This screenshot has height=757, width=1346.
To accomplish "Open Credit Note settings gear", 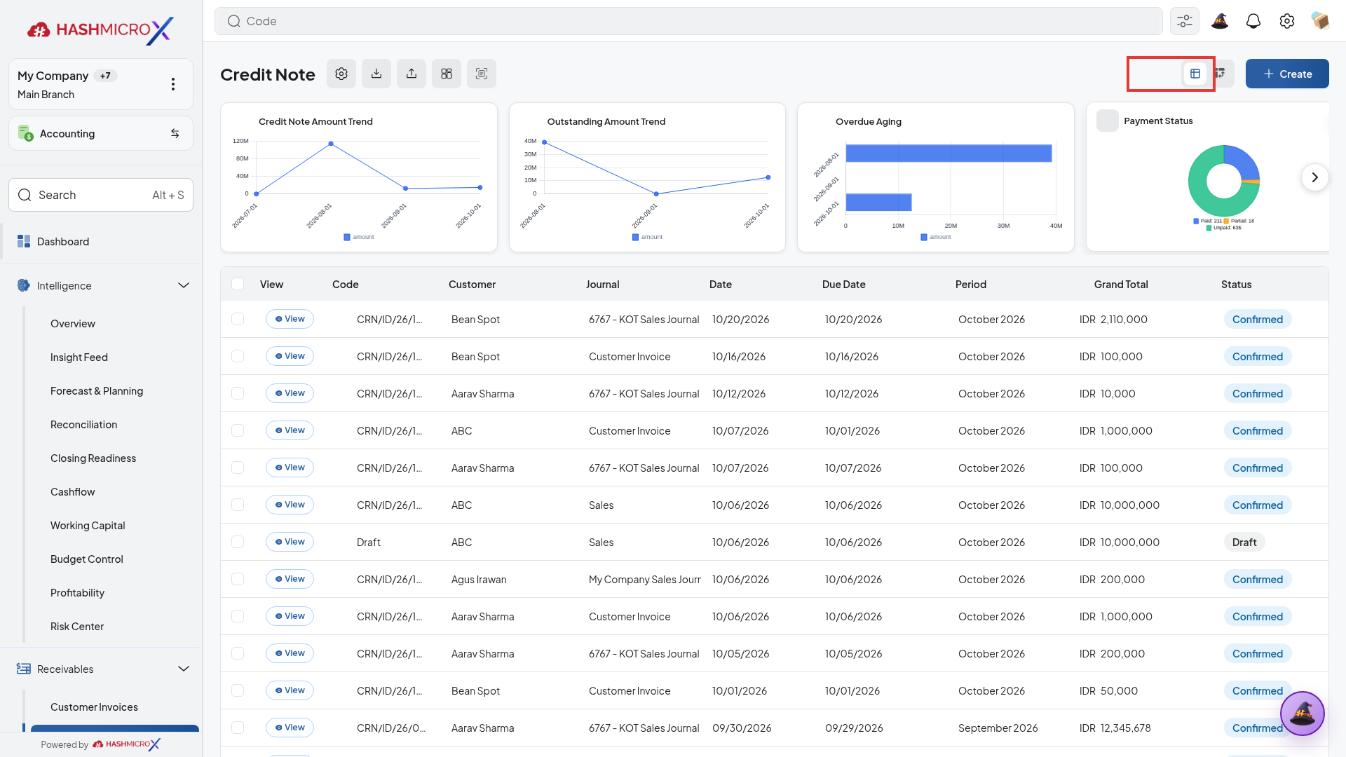I will click(341, 74).
